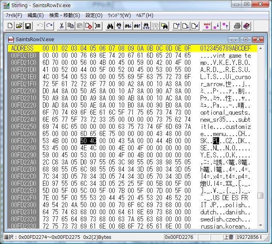The image size is (272, 244).
Task: Select address row 00FD21B0
Action: coord(24,55)
